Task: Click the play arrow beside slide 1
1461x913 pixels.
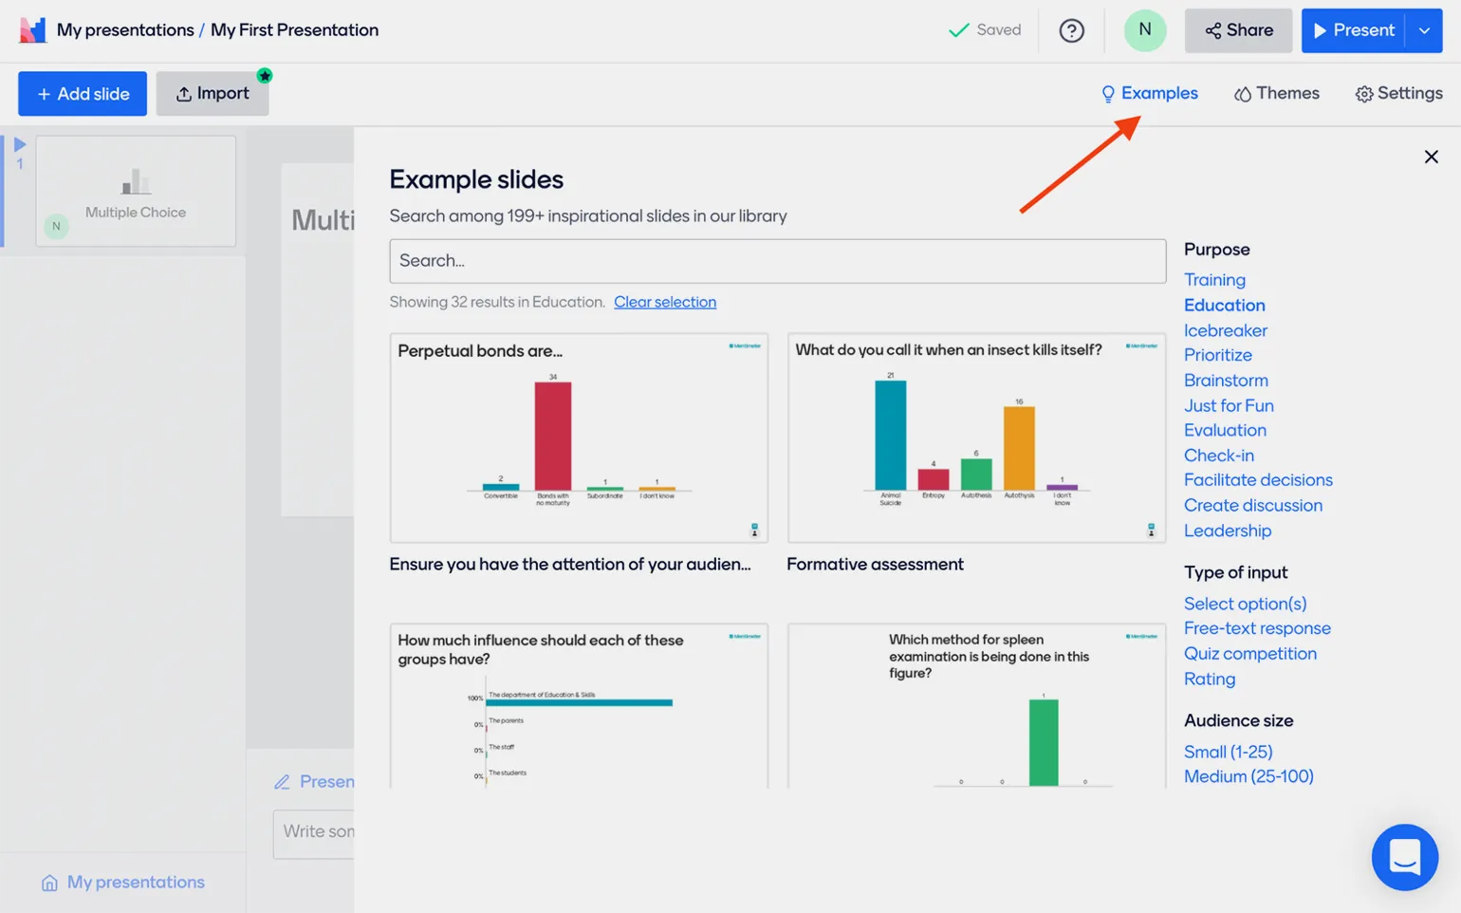Action: tap(20, 144)
